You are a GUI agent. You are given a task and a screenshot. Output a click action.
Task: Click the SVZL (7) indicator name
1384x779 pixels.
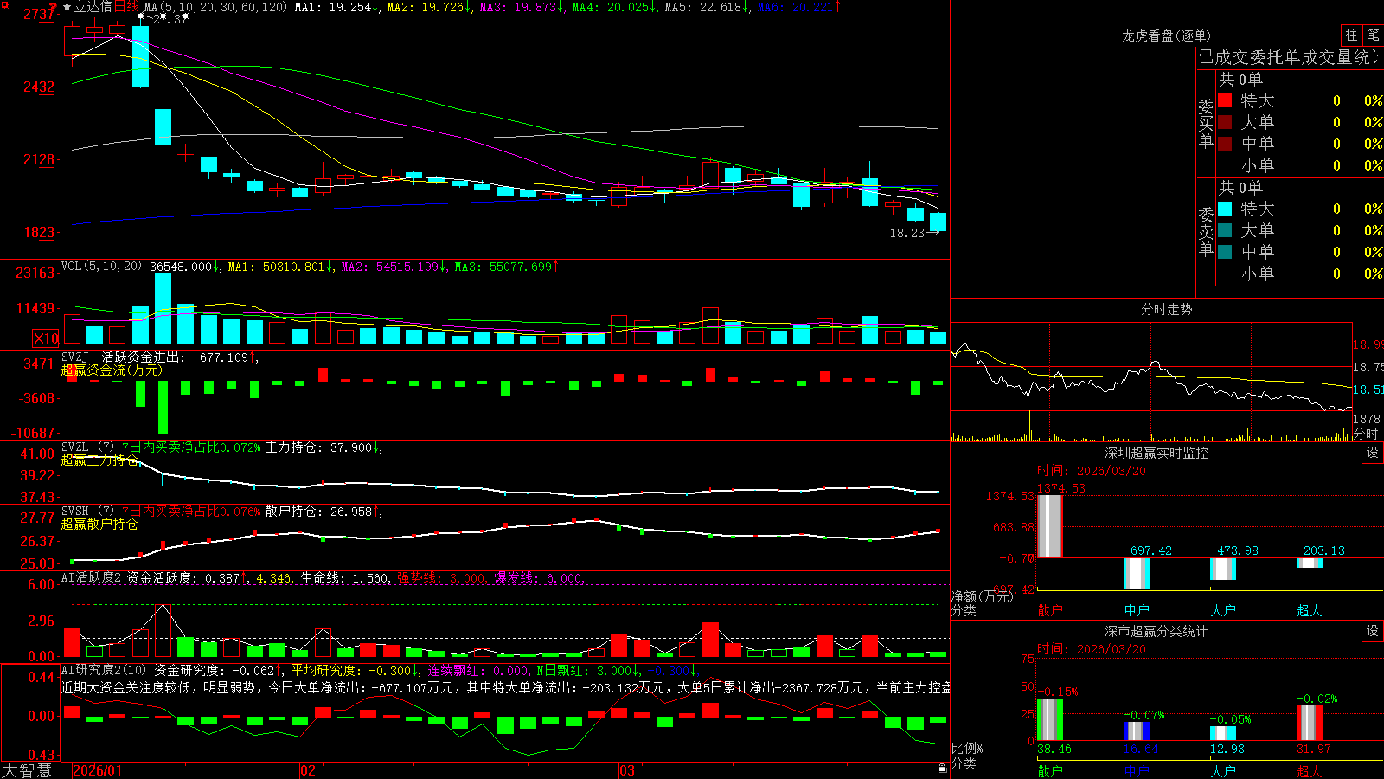click(87, 447)
